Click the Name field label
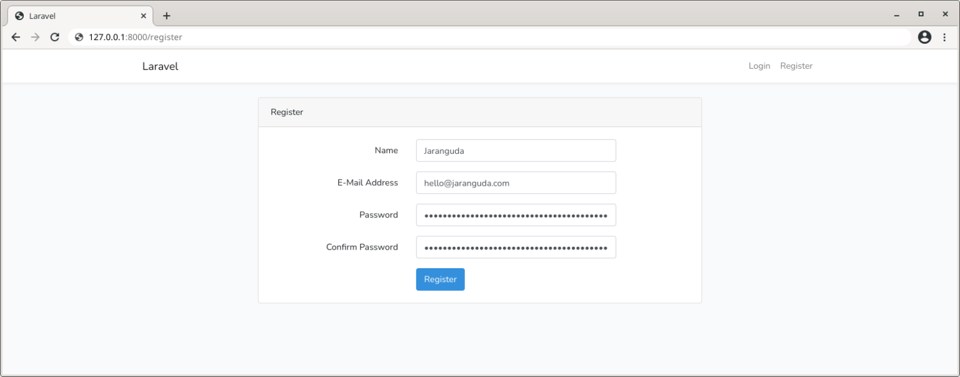This screenshot has height=377, width=960. point(386,150)
